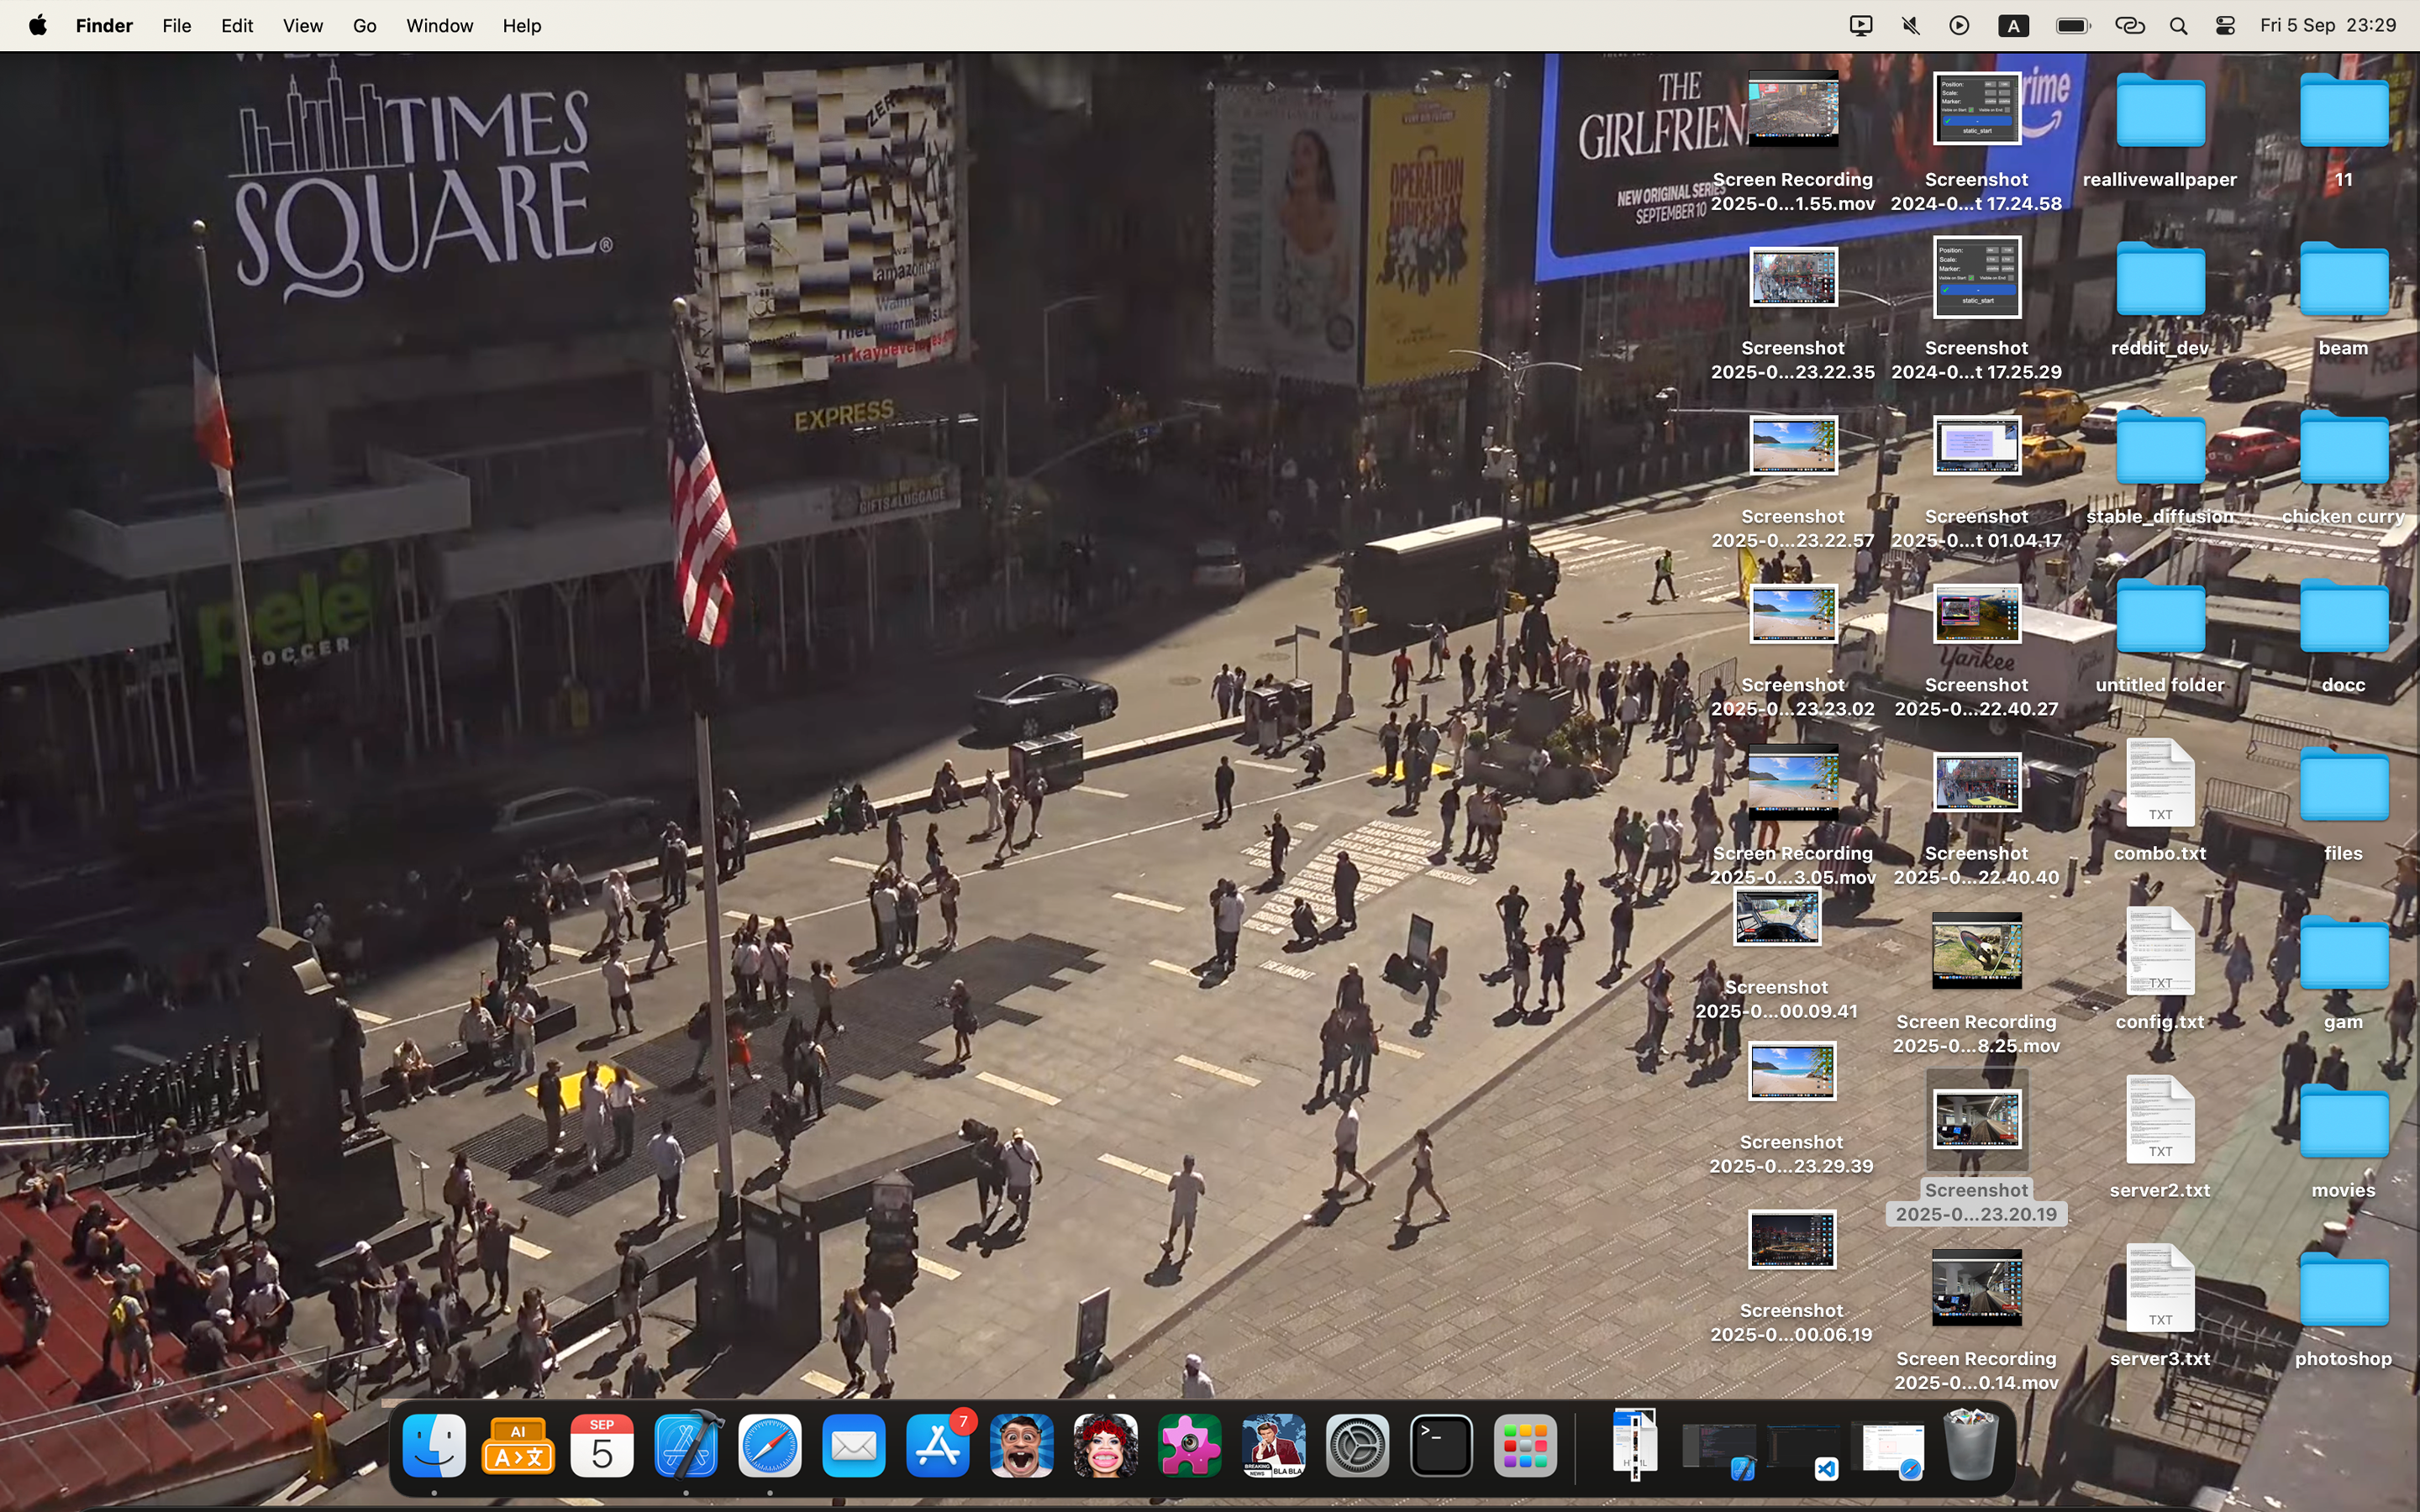Open the App Store with 7 updates
The height and width of the screenshot is (1512, 2420).
click(938, 1445)
